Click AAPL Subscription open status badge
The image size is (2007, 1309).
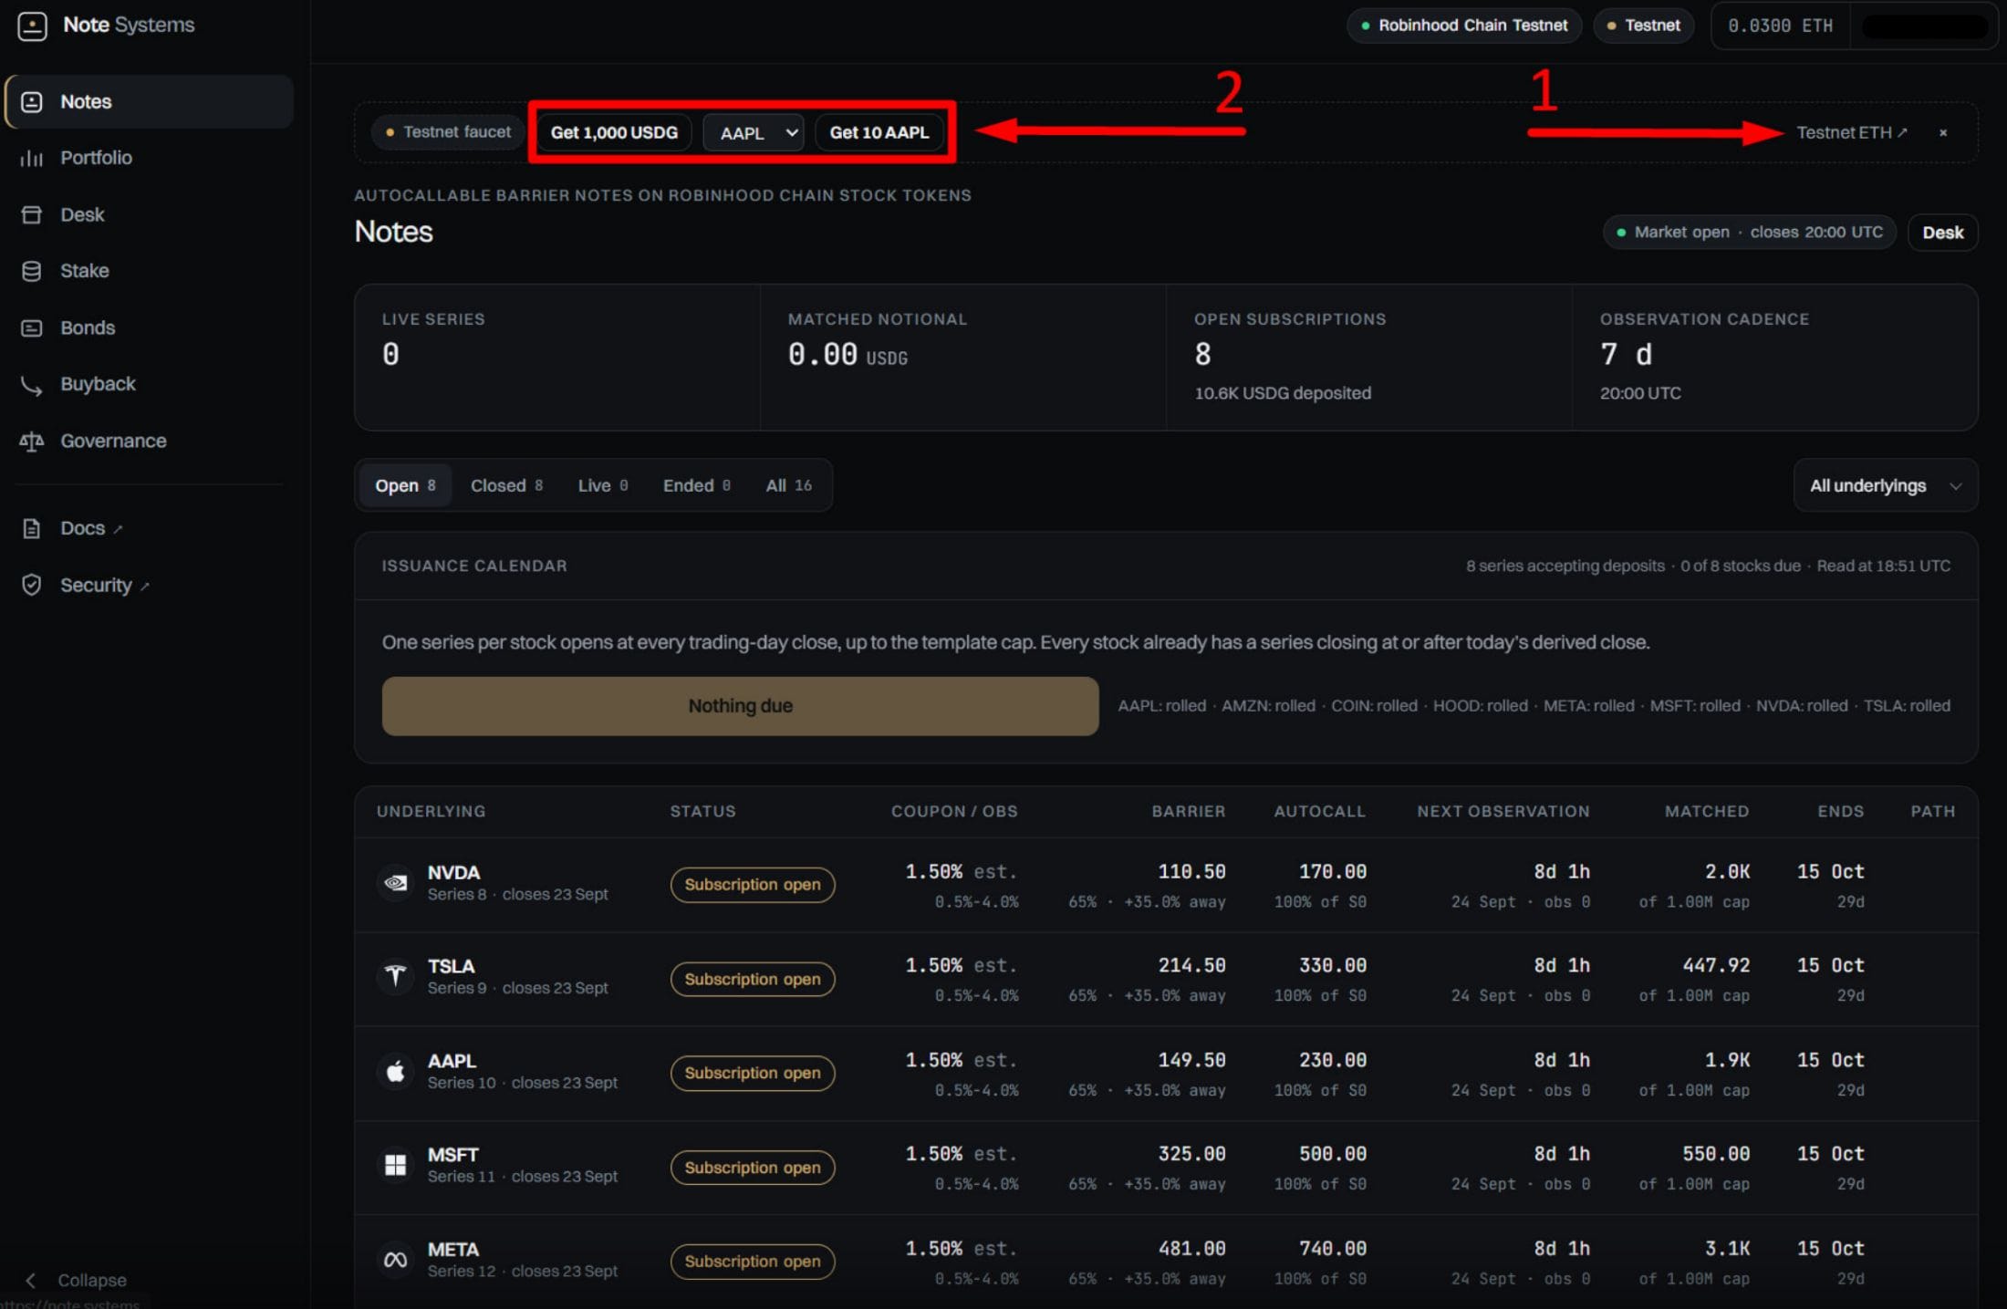pyautogui.click(x=753, y=1074)
